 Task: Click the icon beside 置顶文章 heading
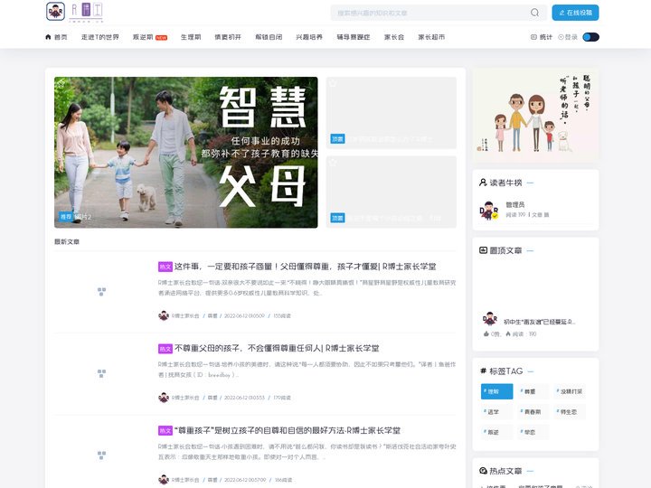pos(483,250)
